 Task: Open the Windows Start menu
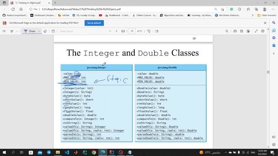pos(4,152)
